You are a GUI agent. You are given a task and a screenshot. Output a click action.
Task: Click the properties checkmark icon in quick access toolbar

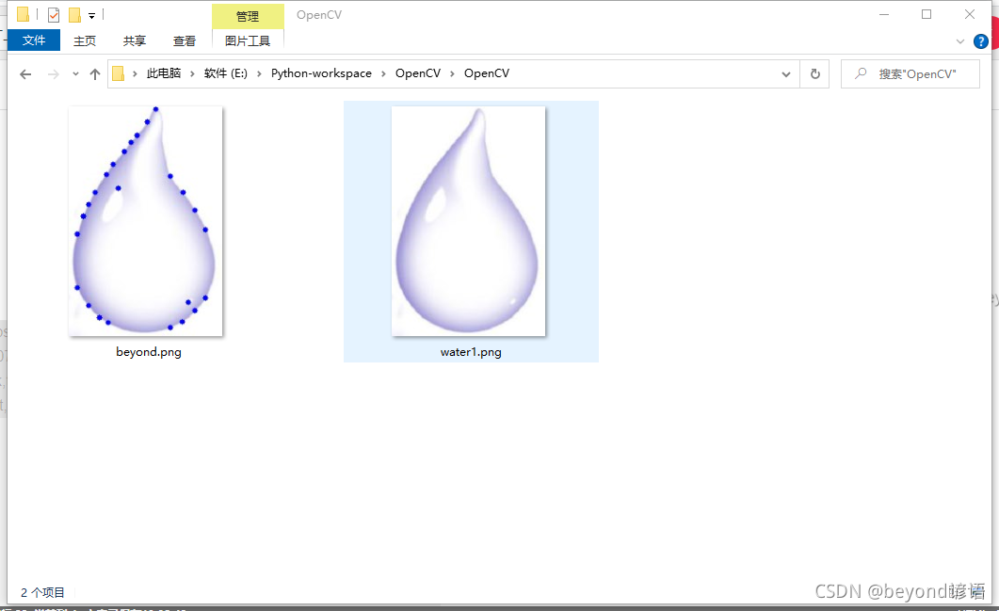tap(54, 14)
